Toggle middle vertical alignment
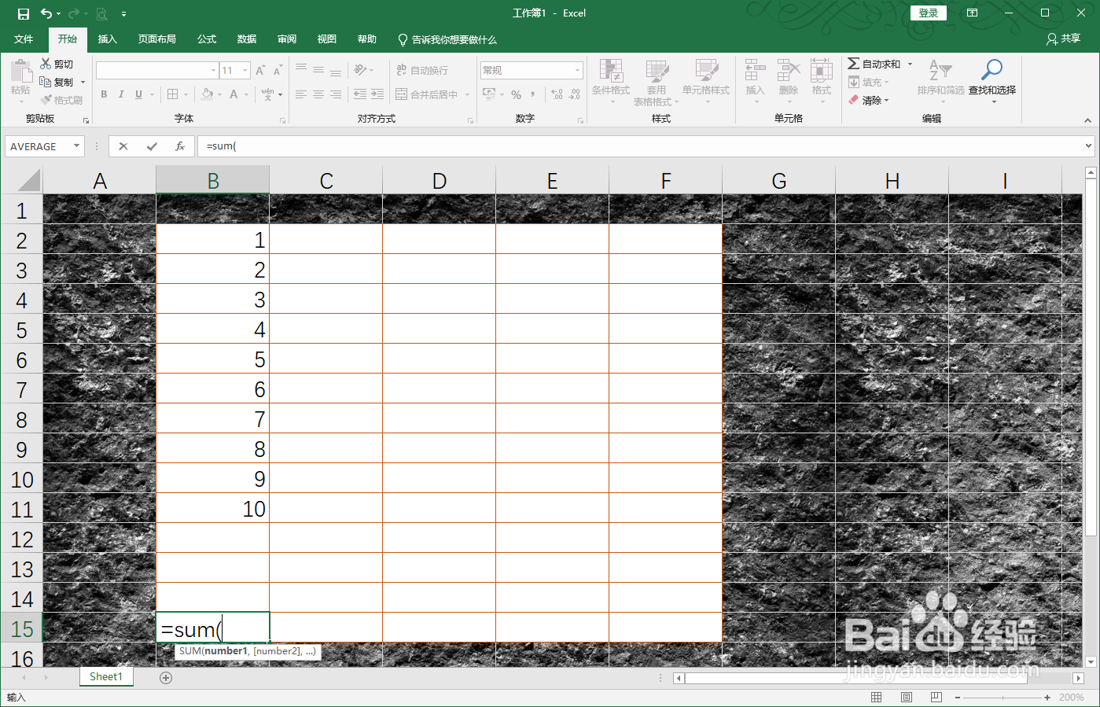Screen dimensions: 1100x707 pyautogui.click(x=318, y=70)
